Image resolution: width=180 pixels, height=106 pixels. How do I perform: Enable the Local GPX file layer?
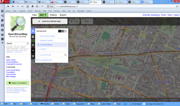click(50, 55)
